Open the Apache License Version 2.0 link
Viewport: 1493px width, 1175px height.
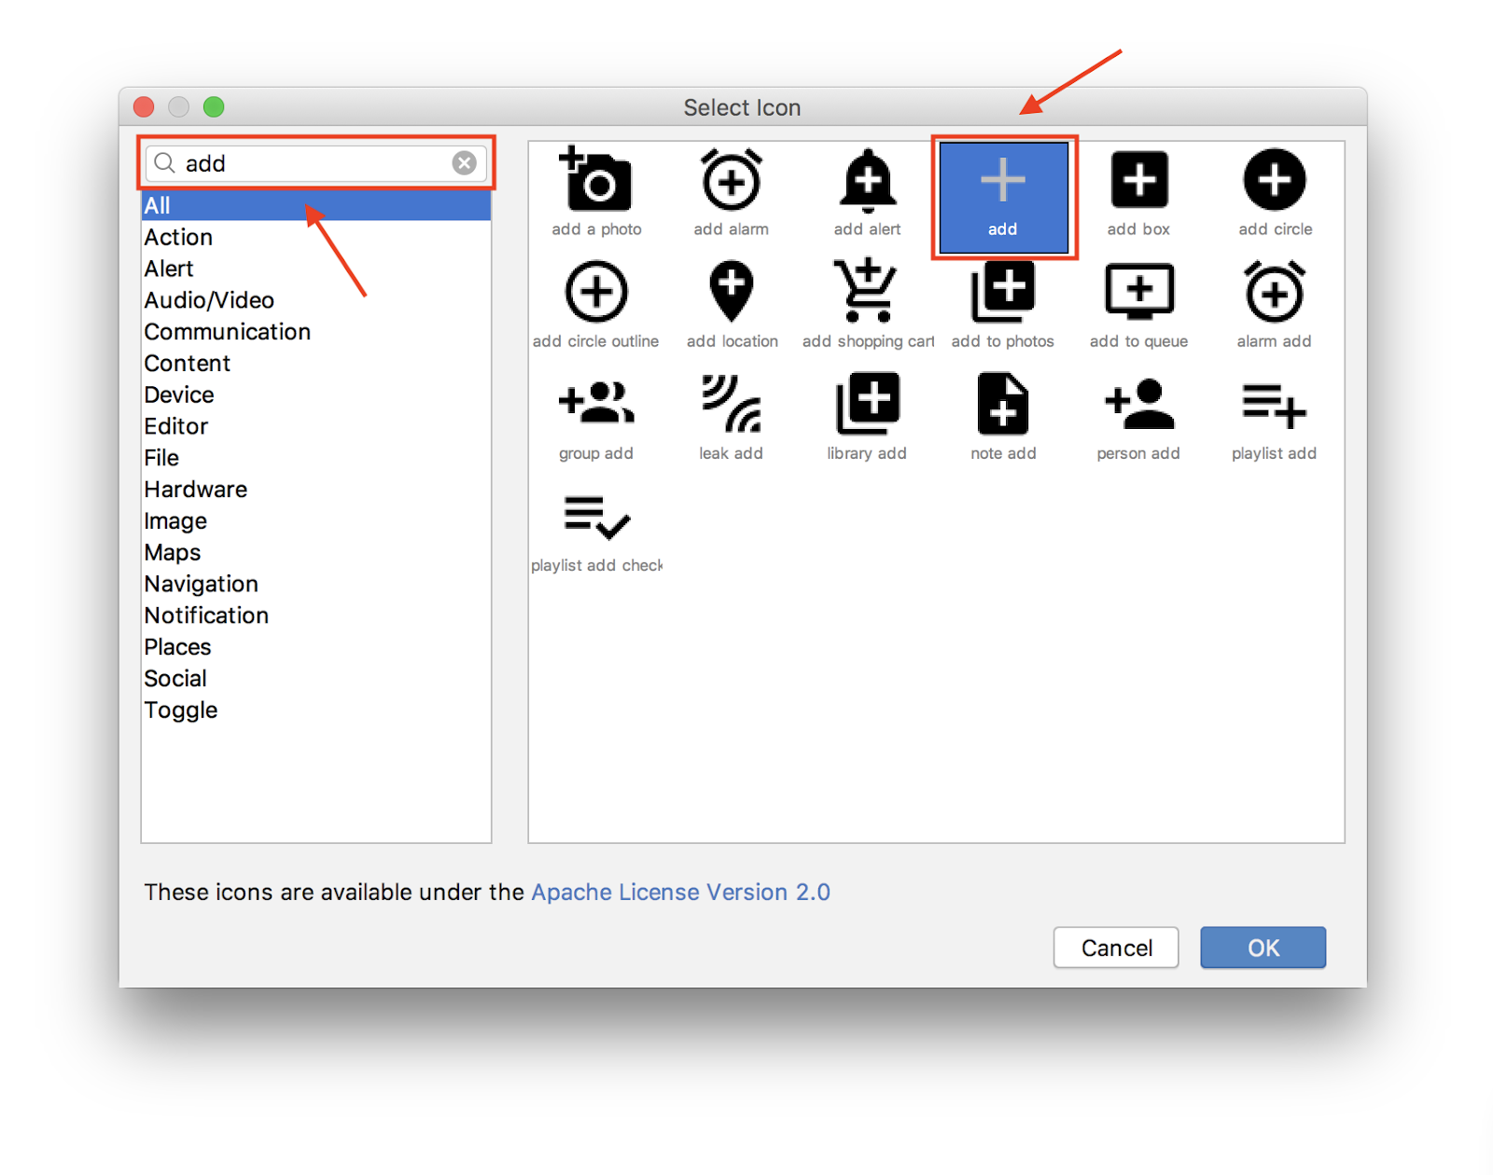(680, 892)
